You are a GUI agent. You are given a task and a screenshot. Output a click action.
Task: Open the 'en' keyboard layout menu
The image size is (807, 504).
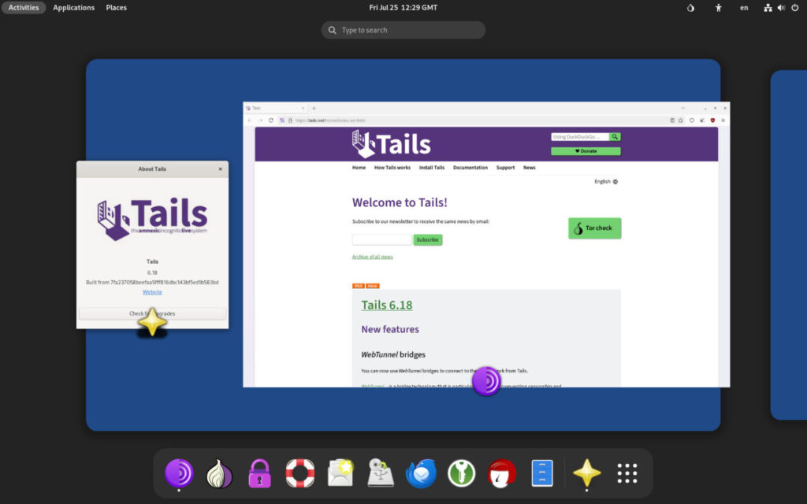click(744, 8)
